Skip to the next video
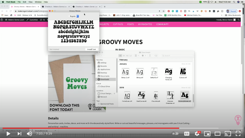Screen dimensions: 245x138 point(19,134)
